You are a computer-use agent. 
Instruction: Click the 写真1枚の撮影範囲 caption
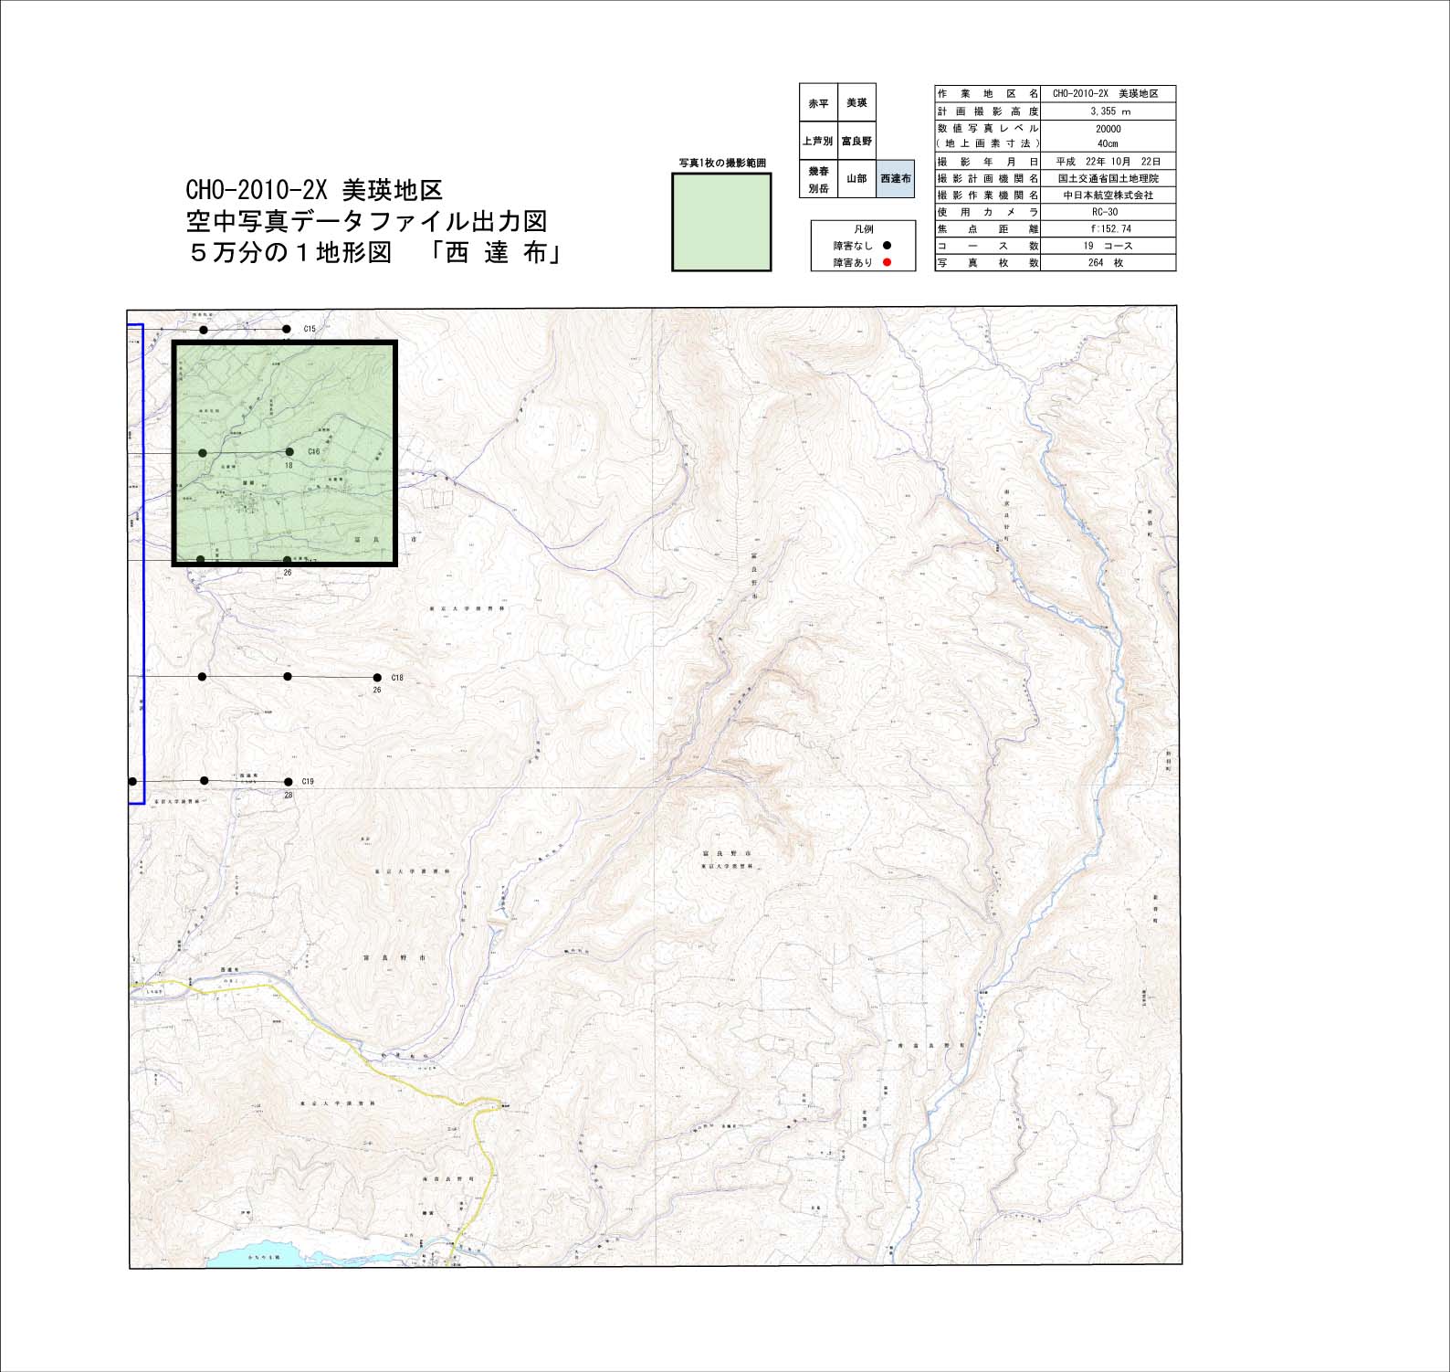[722, 164]
